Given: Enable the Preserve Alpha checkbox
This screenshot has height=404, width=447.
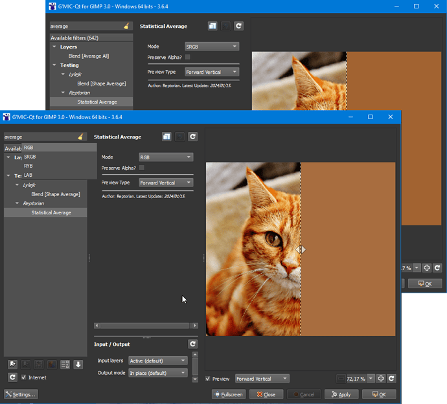Looking at the screenshot, I should tap(142, 168).
